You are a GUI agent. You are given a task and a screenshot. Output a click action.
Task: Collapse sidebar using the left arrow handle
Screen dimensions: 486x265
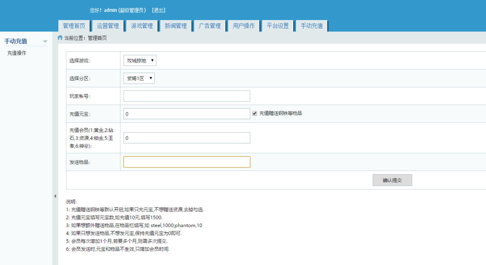(55, 196)
